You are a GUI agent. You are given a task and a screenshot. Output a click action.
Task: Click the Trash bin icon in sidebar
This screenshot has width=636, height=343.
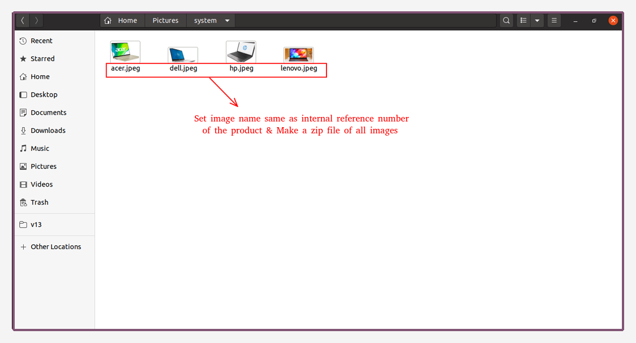tap(23, 202)
